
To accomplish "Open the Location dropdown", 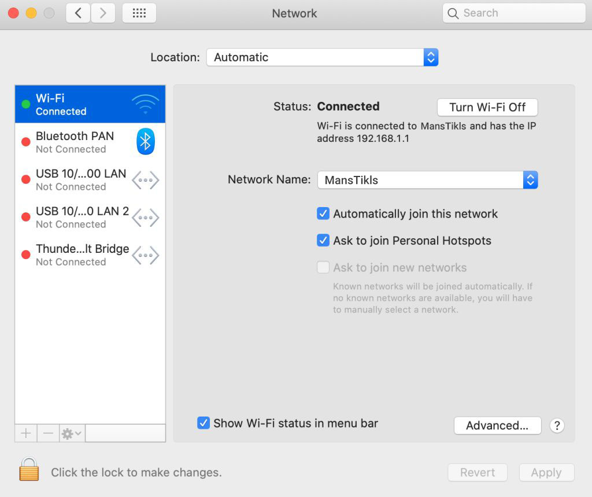I will click(x=322, y=57).
